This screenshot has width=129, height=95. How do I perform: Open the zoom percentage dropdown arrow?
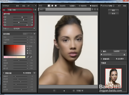pos(82,91)
